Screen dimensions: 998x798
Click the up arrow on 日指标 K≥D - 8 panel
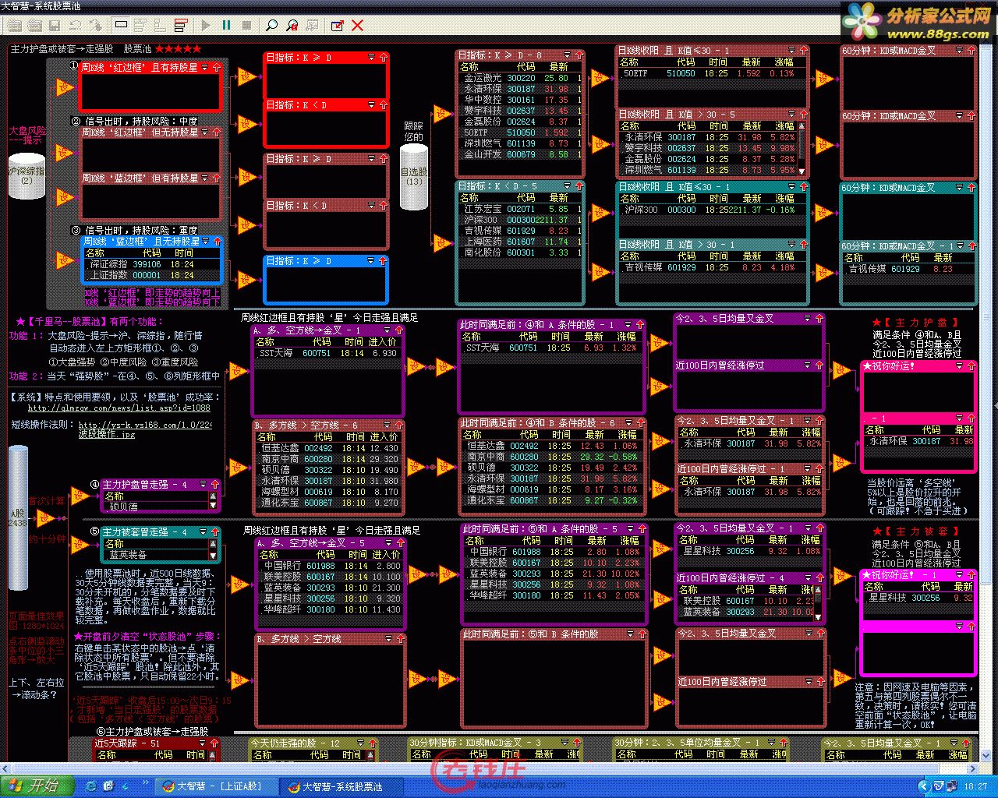[x=578, y=56]
